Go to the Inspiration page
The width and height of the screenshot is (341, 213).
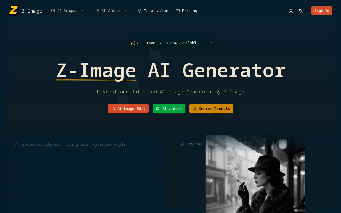pos(153,11)
